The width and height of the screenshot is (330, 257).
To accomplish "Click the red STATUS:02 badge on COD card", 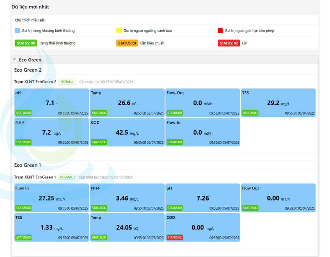I will tap(175, 238).
